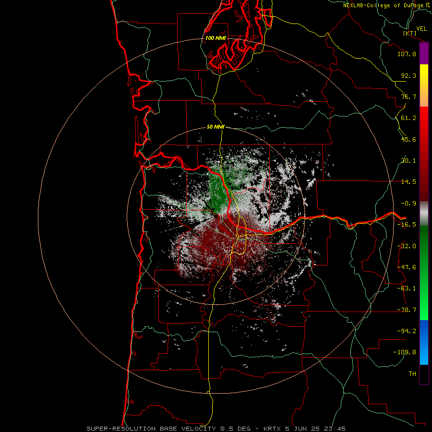
Task: Click the VEL legend title
Action: pos(421,29)
